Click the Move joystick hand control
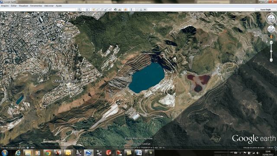 pos(271,29)
